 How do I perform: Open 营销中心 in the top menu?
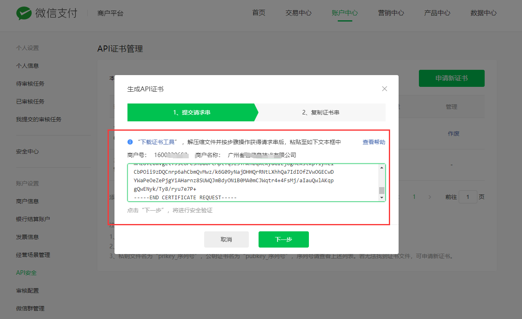click(391, 13)
